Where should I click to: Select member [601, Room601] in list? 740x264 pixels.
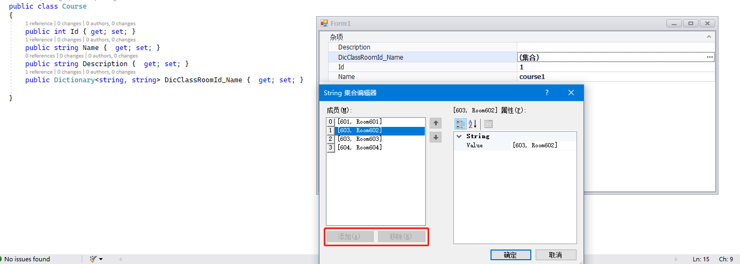pos(359,122)
